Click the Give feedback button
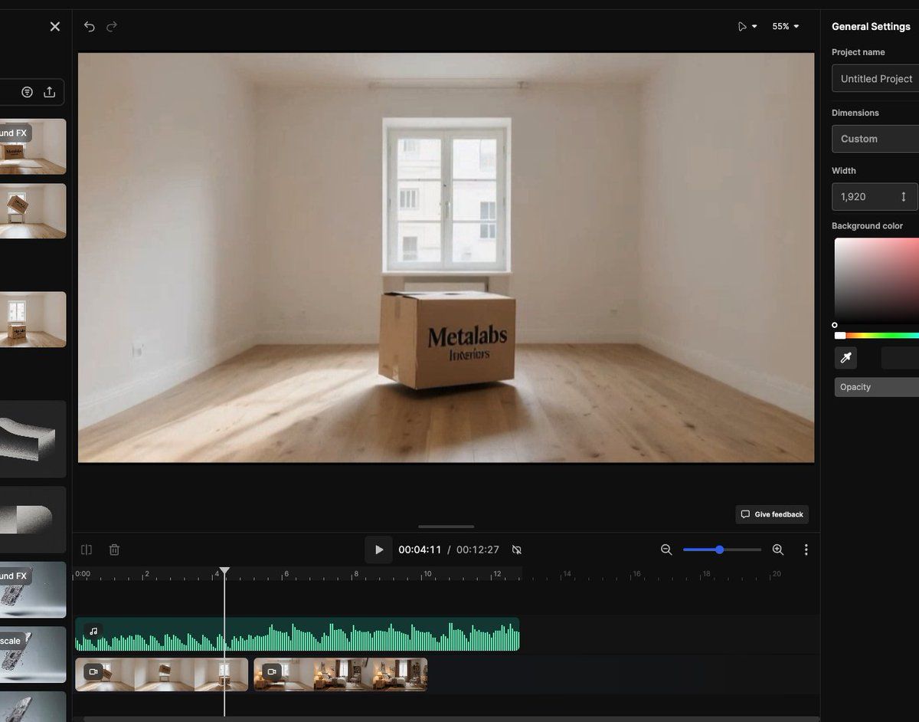919x722 pixels. click(772, 514)
